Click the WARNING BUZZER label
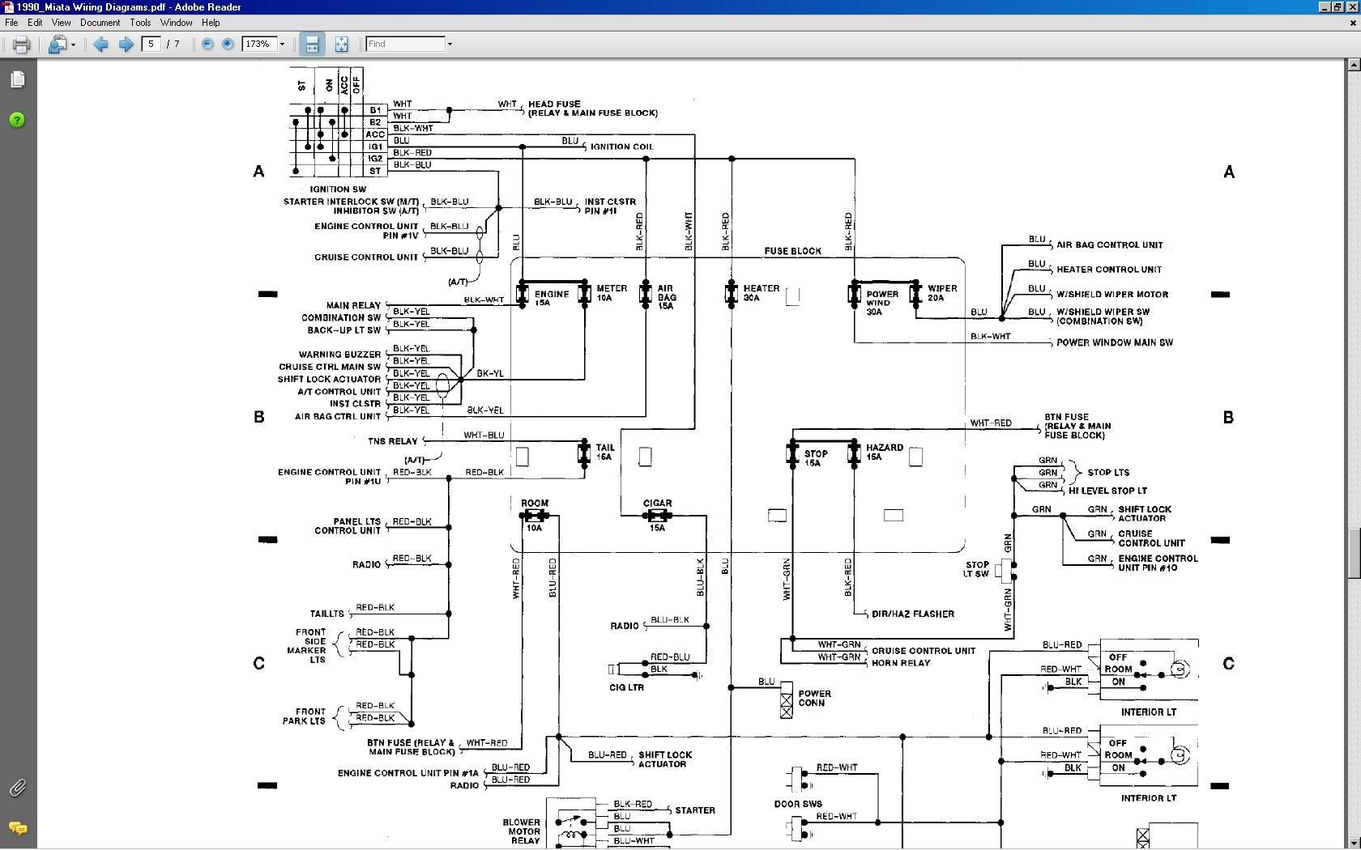The height and width of the screenshot is (850, 1361). [339, 355]
